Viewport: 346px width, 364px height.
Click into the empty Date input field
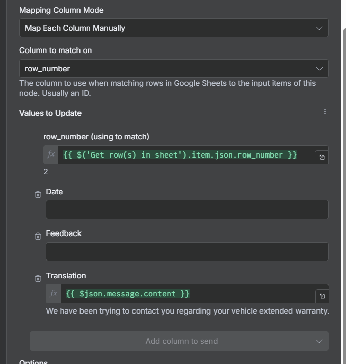pos(187,210)
